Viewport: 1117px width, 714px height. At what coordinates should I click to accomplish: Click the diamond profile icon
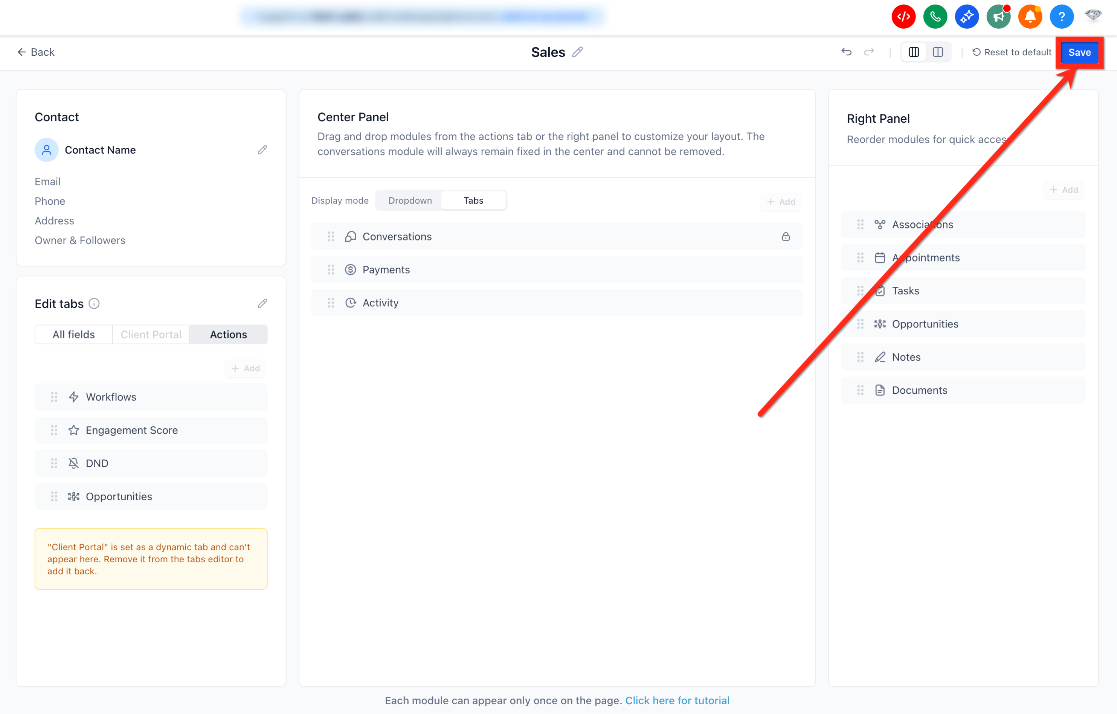click(1093, 16)
